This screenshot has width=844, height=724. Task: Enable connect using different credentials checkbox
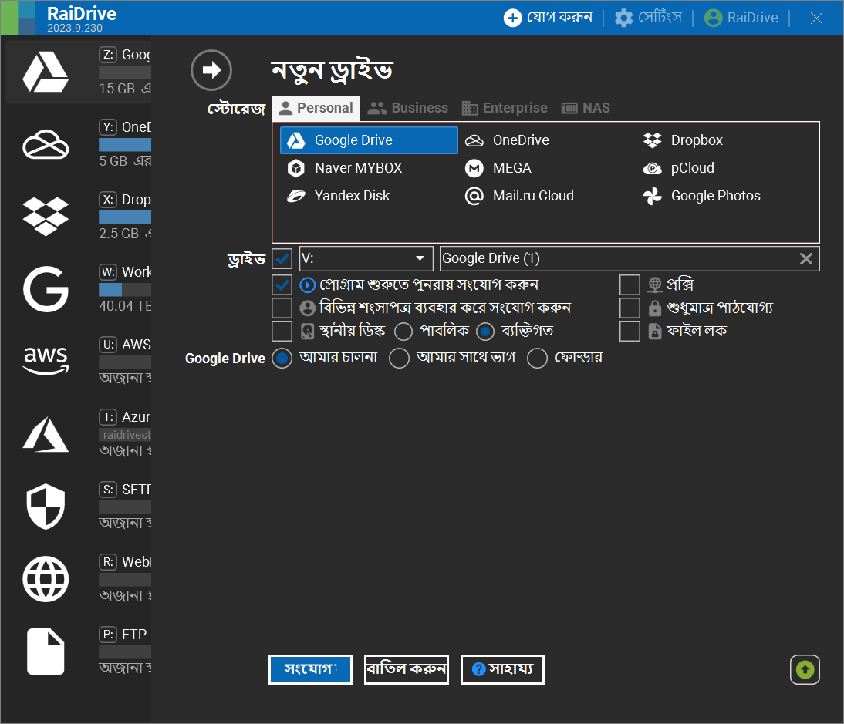point(282,308)
